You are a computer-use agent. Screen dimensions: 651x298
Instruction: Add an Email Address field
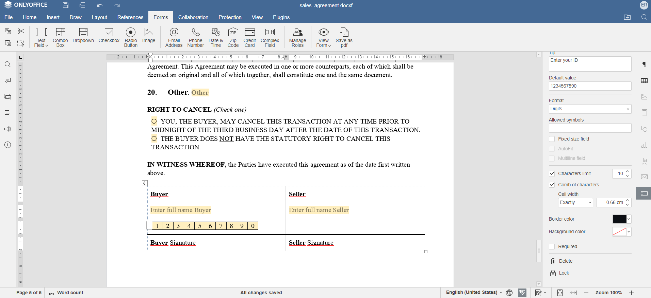tap(174, 37)
